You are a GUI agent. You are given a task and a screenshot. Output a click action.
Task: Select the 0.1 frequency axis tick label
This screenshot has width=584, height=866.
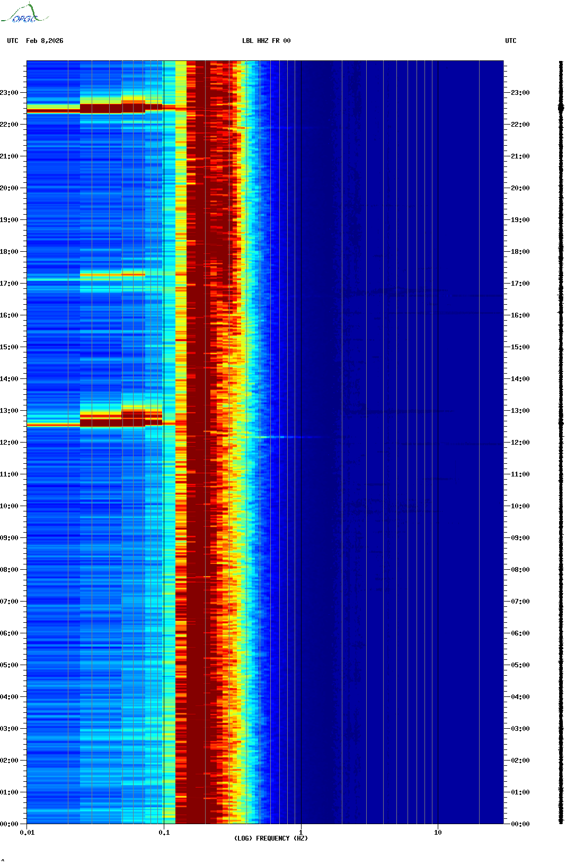[x=164, y=833]
